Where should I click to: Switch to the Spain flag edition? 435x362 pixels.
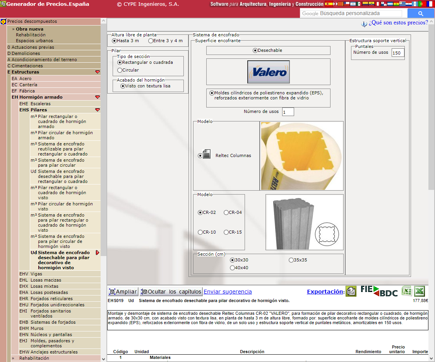pos(329,4)
